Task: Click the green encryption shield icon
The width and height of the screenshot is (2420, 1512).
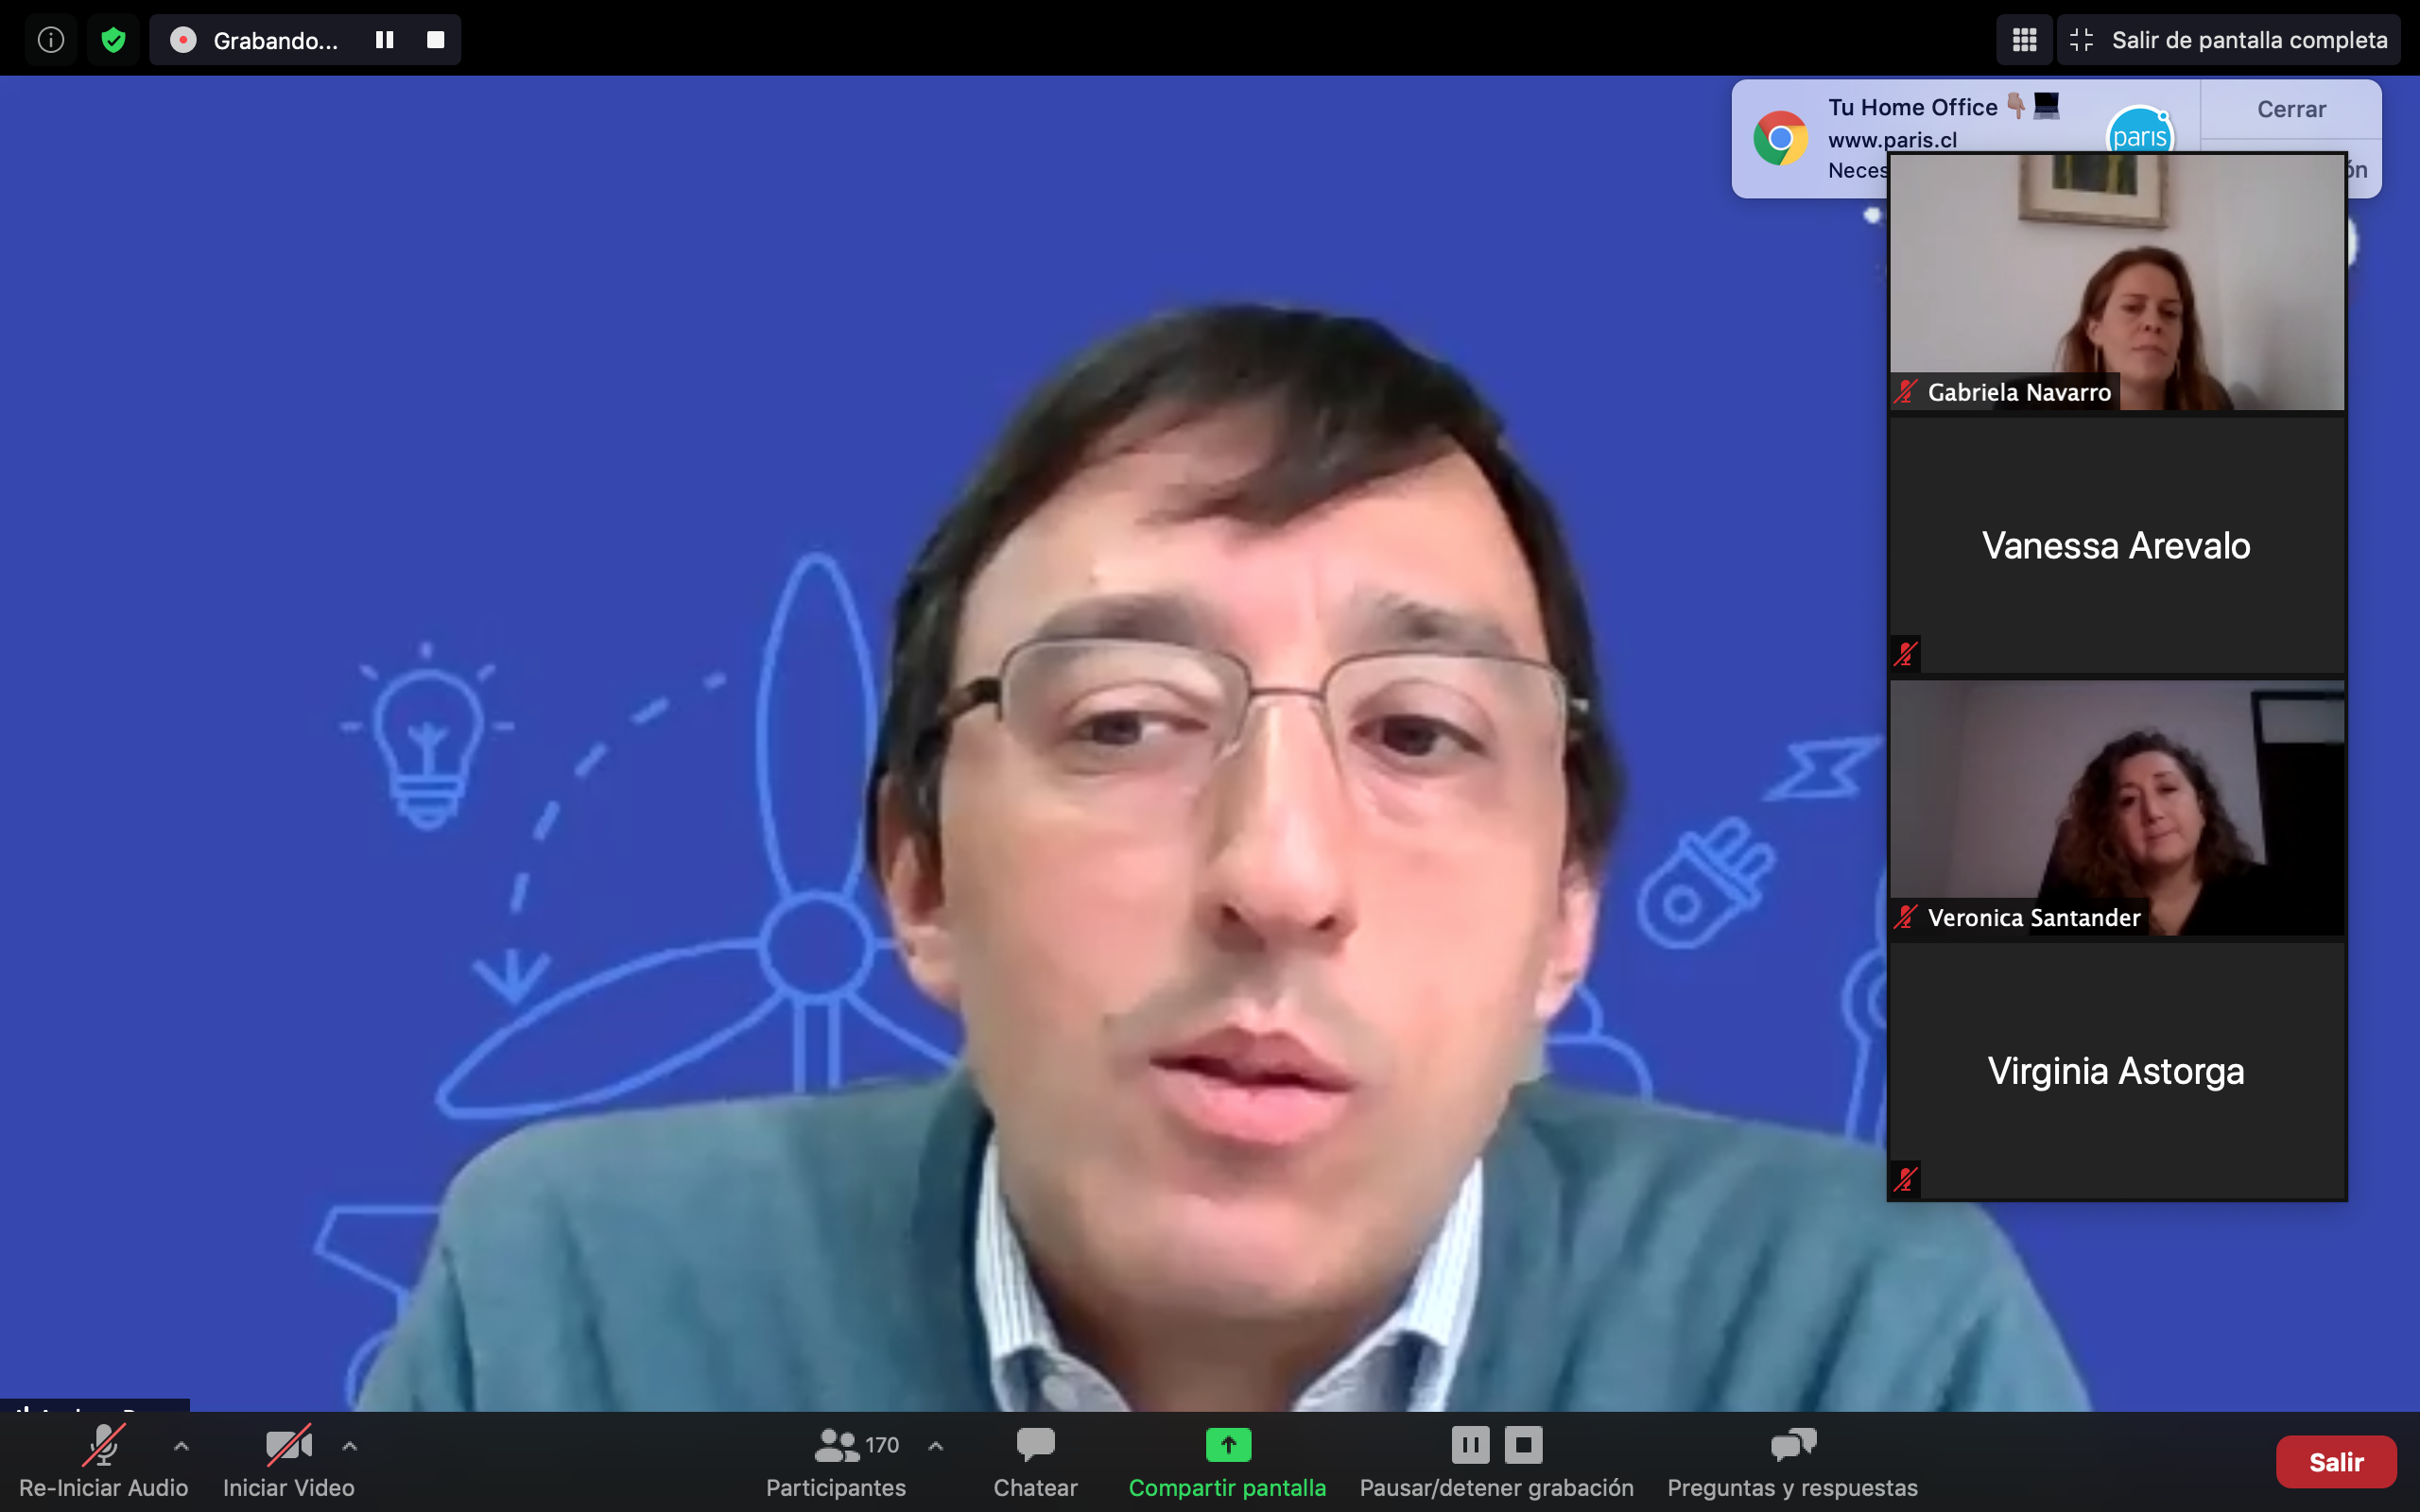Action: [x=113, y=40]
